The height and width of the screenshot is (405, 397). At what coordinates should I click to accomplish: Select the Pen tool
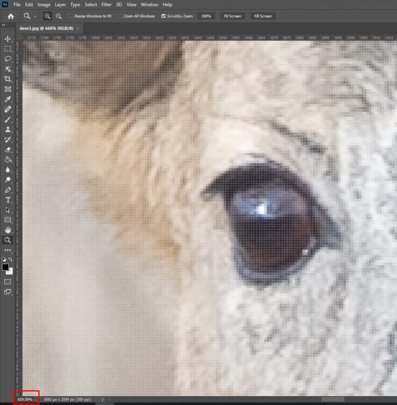[7, 190]
